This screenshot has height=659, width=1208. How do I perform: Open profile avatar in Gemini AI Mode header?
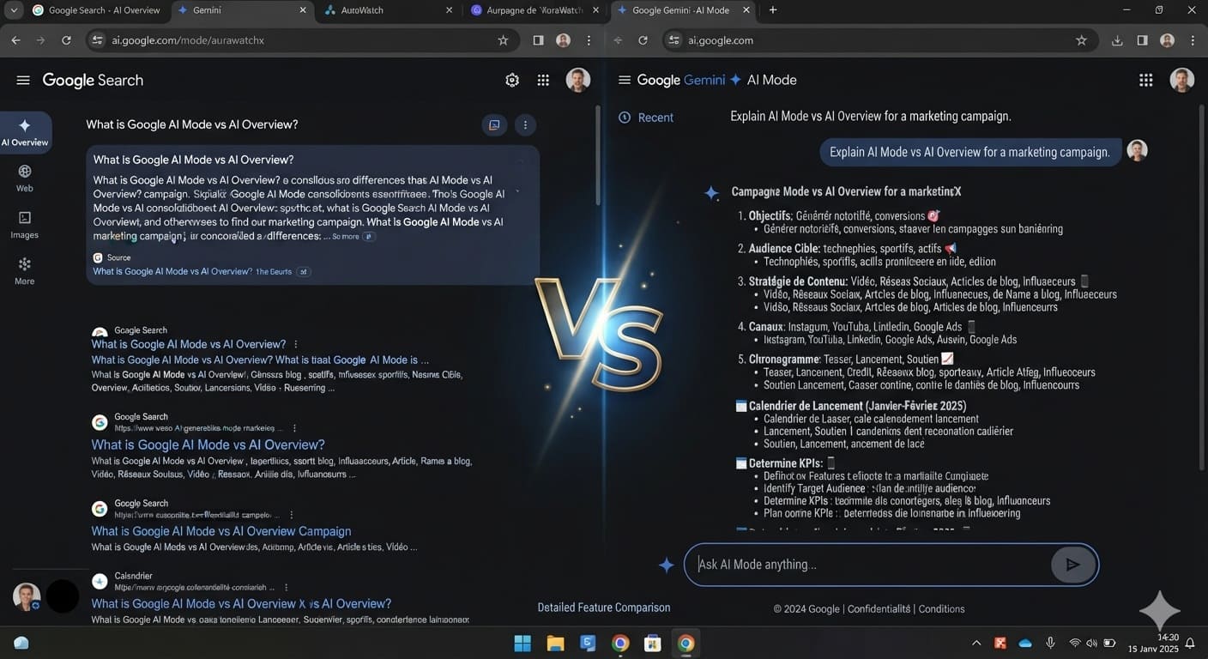tap(1182, 80)
